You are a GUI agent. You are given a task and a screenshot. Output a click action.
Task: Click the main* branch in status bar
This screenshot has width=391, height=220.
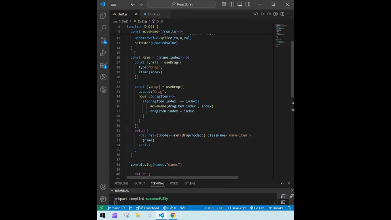(114, 208)
